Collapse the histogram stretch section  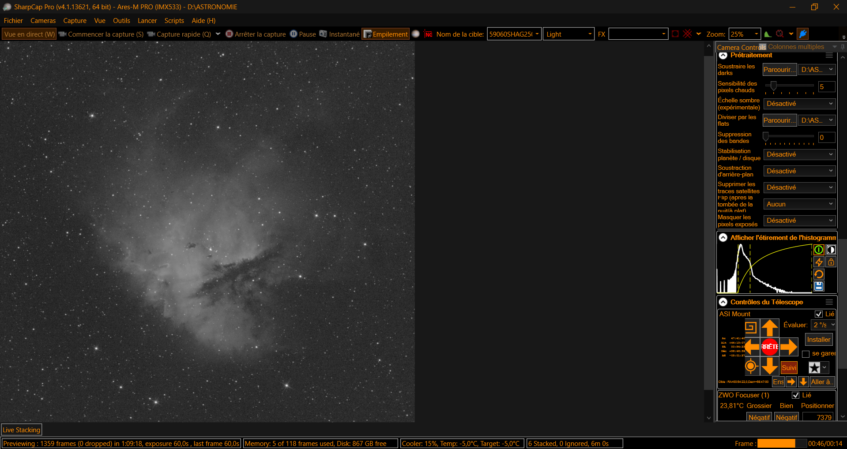pyautogui.click(x=723, y=238)
